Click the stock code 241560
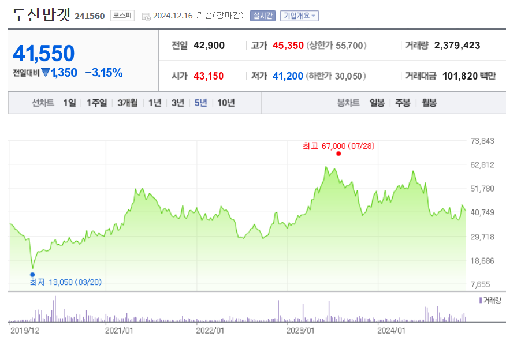Viewport: 506px width, 337px height. 90,16
